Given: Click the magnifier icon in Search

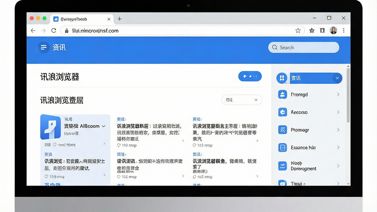Looking at the screenshot, I should click(x=275, y=47).
